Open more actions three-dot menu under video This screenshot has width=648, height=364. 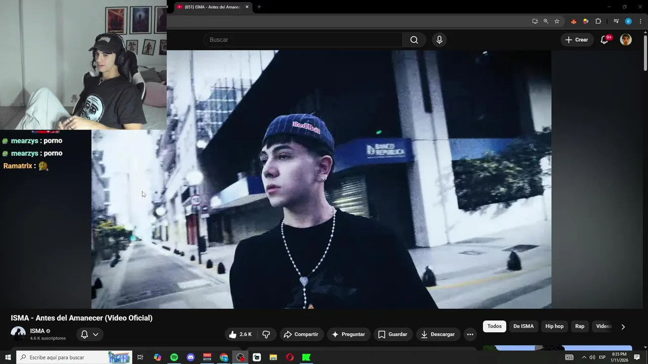470,334
